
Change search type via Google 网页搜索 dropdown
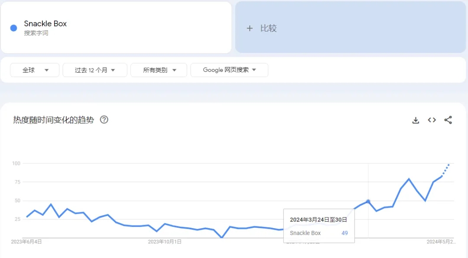tap(229, 70)
